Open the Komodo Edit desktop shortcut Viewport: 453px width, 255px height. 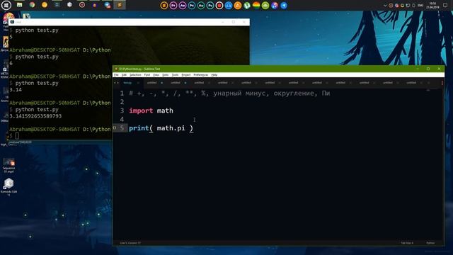pos(8,187)
